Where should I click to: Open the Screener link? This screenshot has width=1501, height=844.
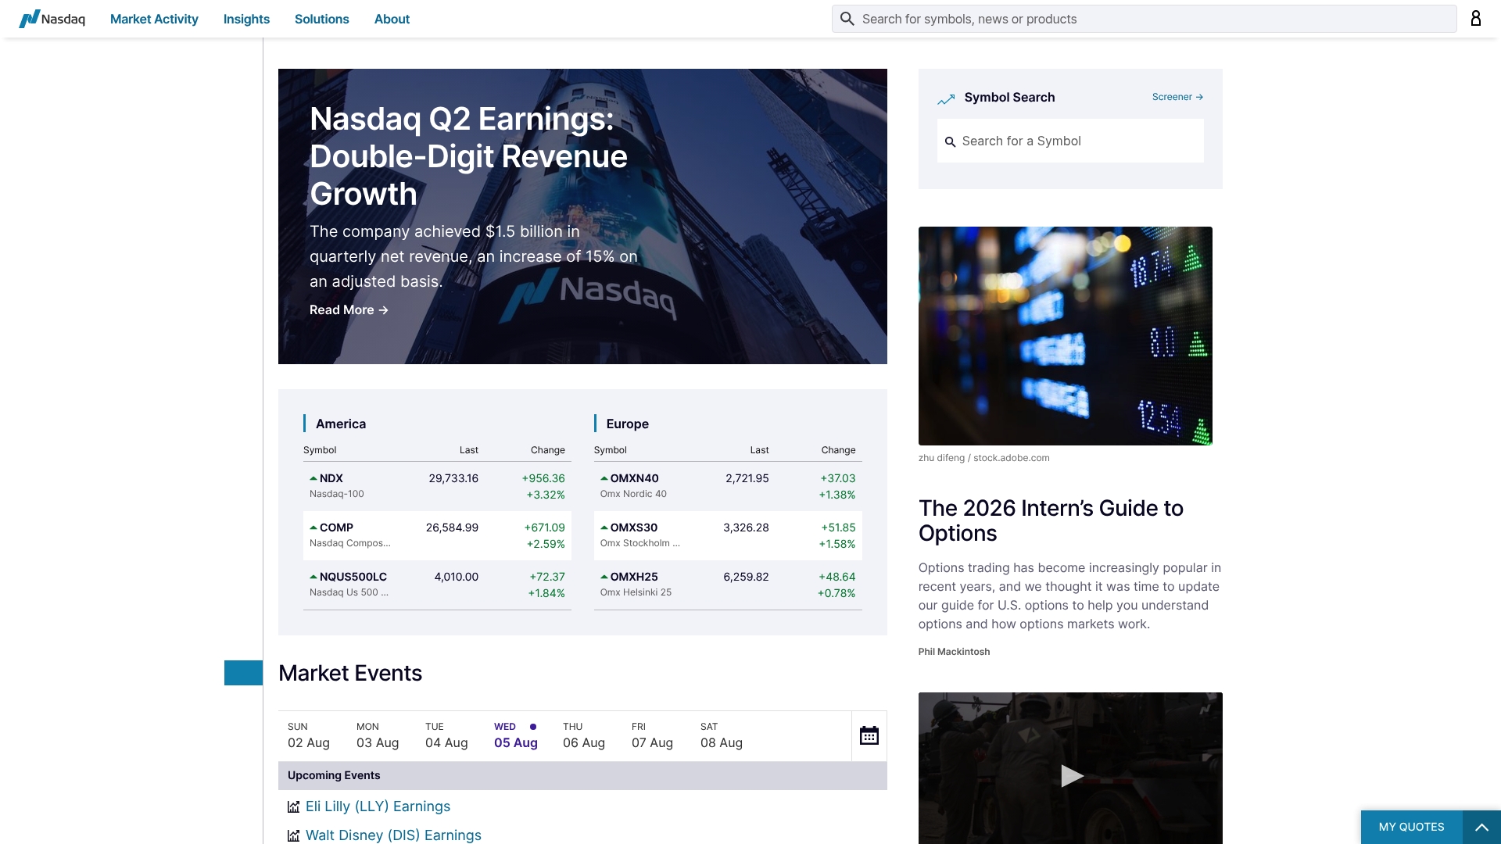click(1177, 97)
